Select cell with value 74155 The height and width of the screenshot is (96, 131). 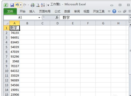point(15,33)
